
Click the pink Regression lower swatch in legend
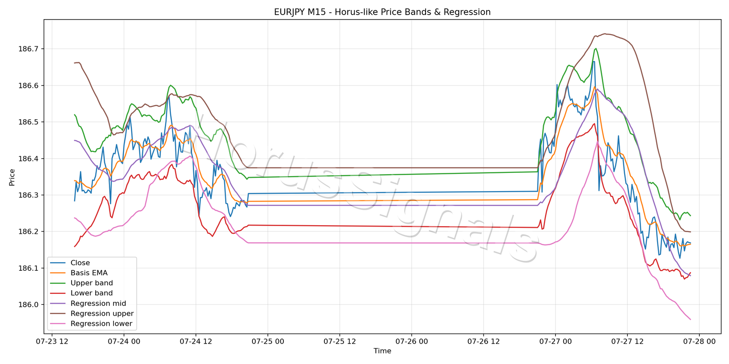58,324
